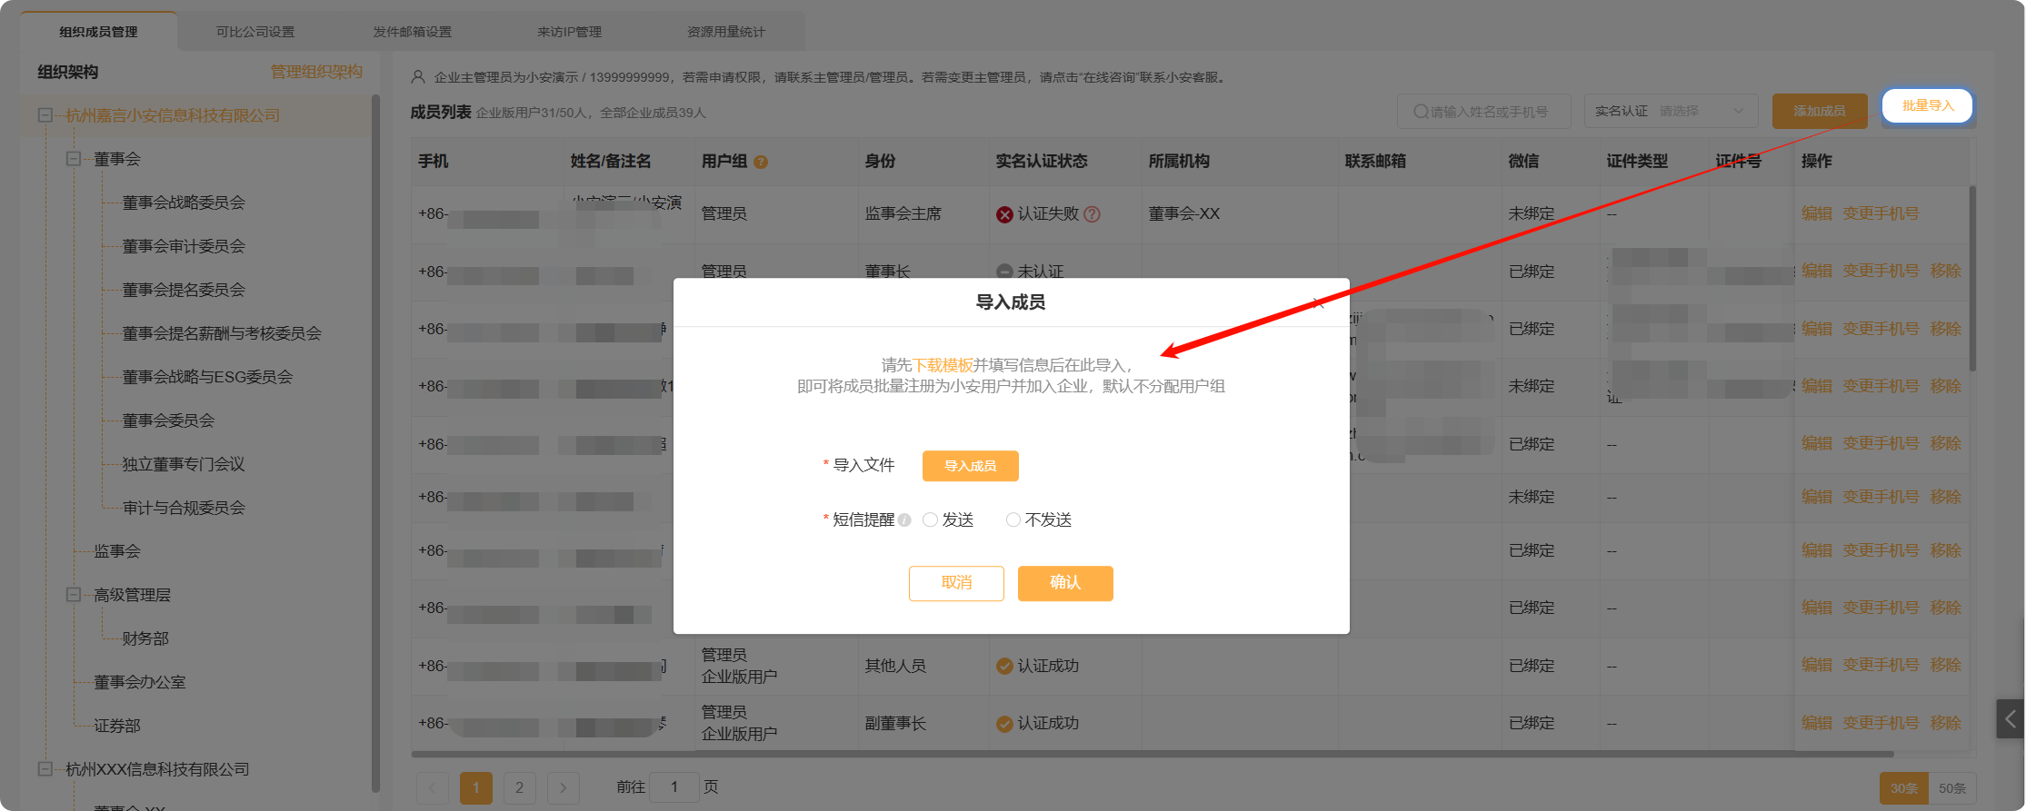This screenshot has height=811, width=2026.
Task: Select the 发送 radio option
Action: click(930, 519)
